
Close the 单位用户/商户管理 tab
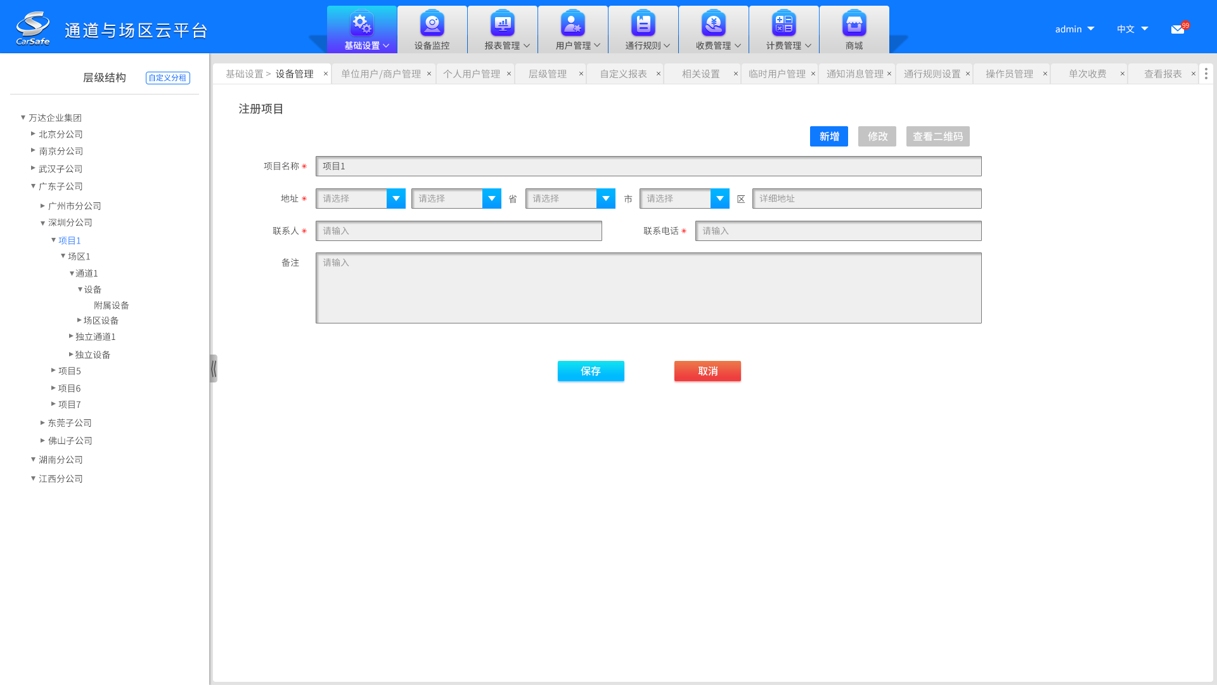(x=429, y=74)
